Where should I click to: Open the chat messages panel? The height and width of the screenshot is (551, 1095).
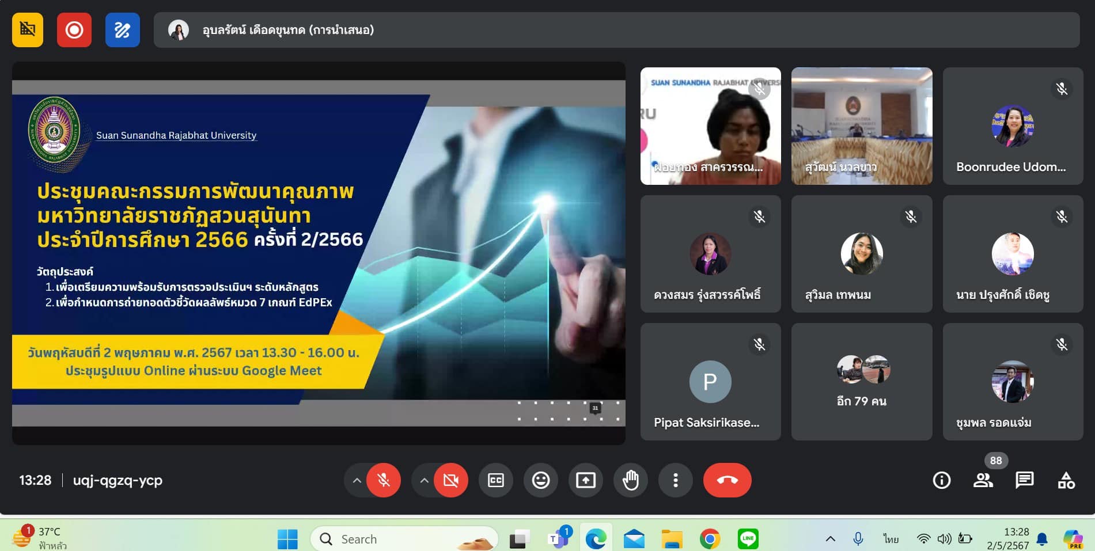[x=1024, y=480]
